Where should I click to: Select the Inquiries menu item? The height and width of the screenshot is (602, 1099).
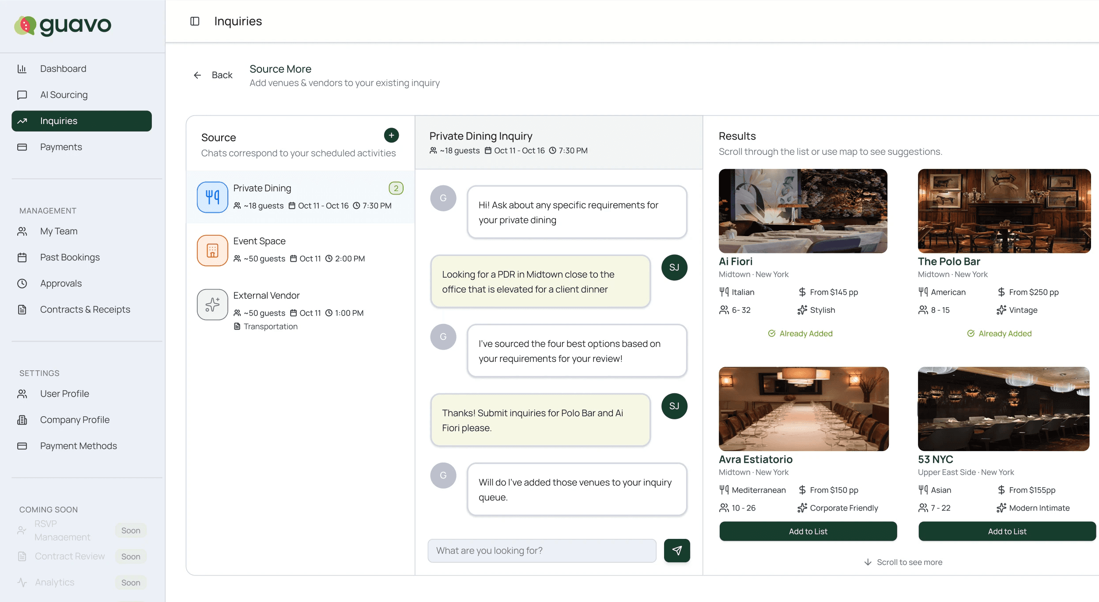click(82, 121)
